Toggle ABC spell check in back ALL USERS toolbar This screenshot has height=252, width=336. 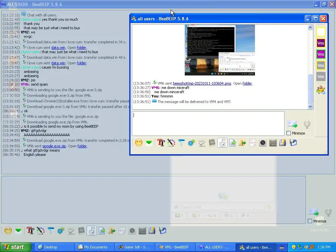pyautogui.click(x=71, y=231)
